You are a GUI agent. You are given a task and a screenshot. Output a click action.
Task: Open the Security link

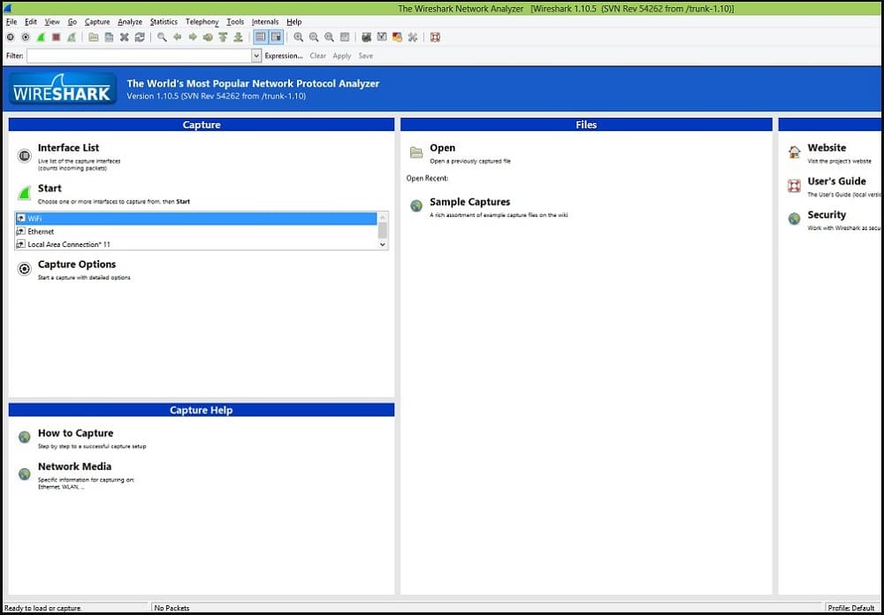[x=827, y=215]
